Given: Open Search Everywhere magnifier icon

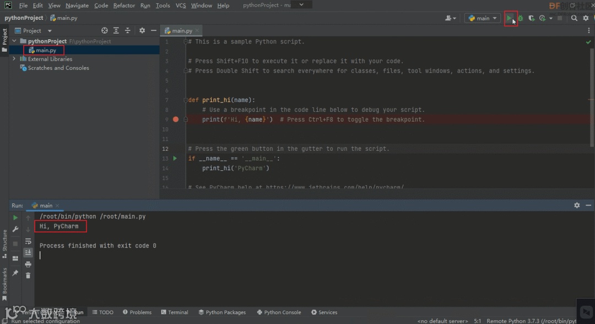Looking at the screenshot, I should [574, 18].
